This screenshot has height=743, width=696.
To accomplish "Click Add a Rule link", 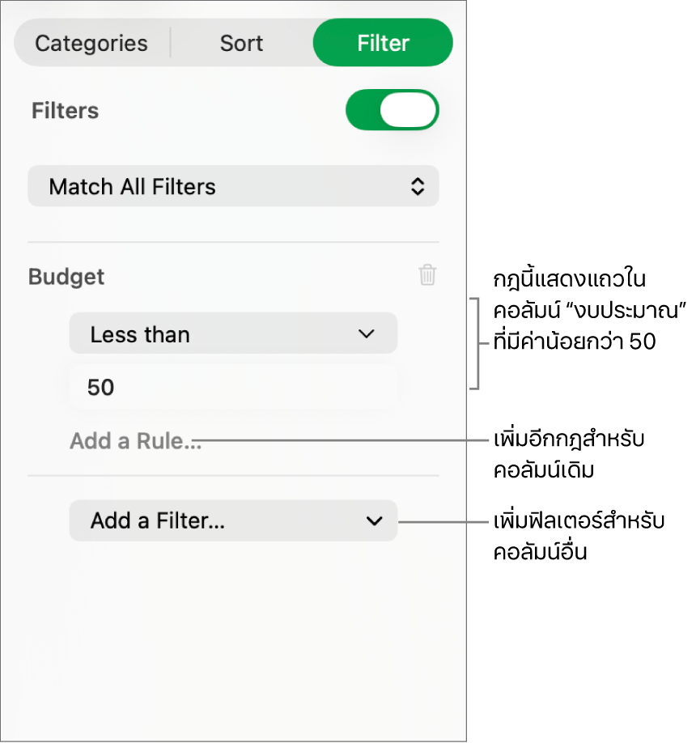I will (135, 441).
